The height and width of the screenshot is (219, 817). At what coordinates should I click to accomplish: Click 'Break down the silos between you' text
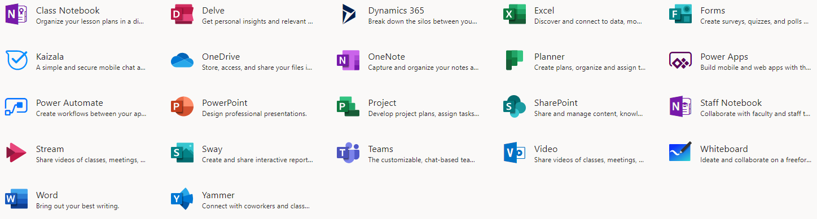point(423,21)
